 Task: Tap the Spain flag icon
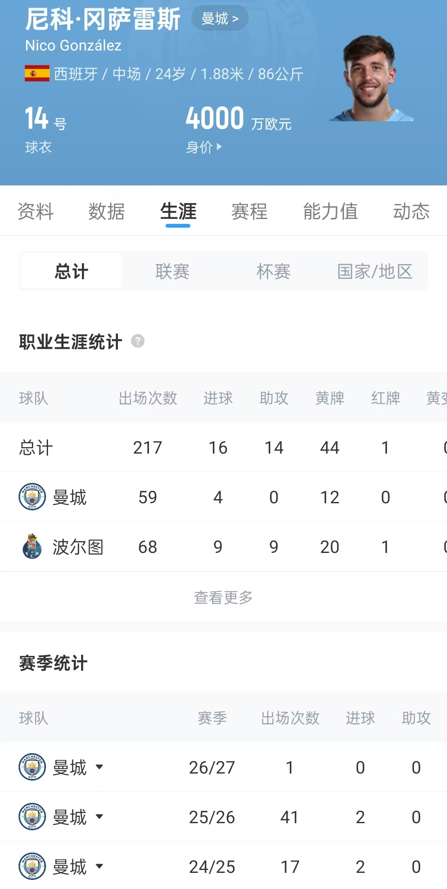[37, 74]
